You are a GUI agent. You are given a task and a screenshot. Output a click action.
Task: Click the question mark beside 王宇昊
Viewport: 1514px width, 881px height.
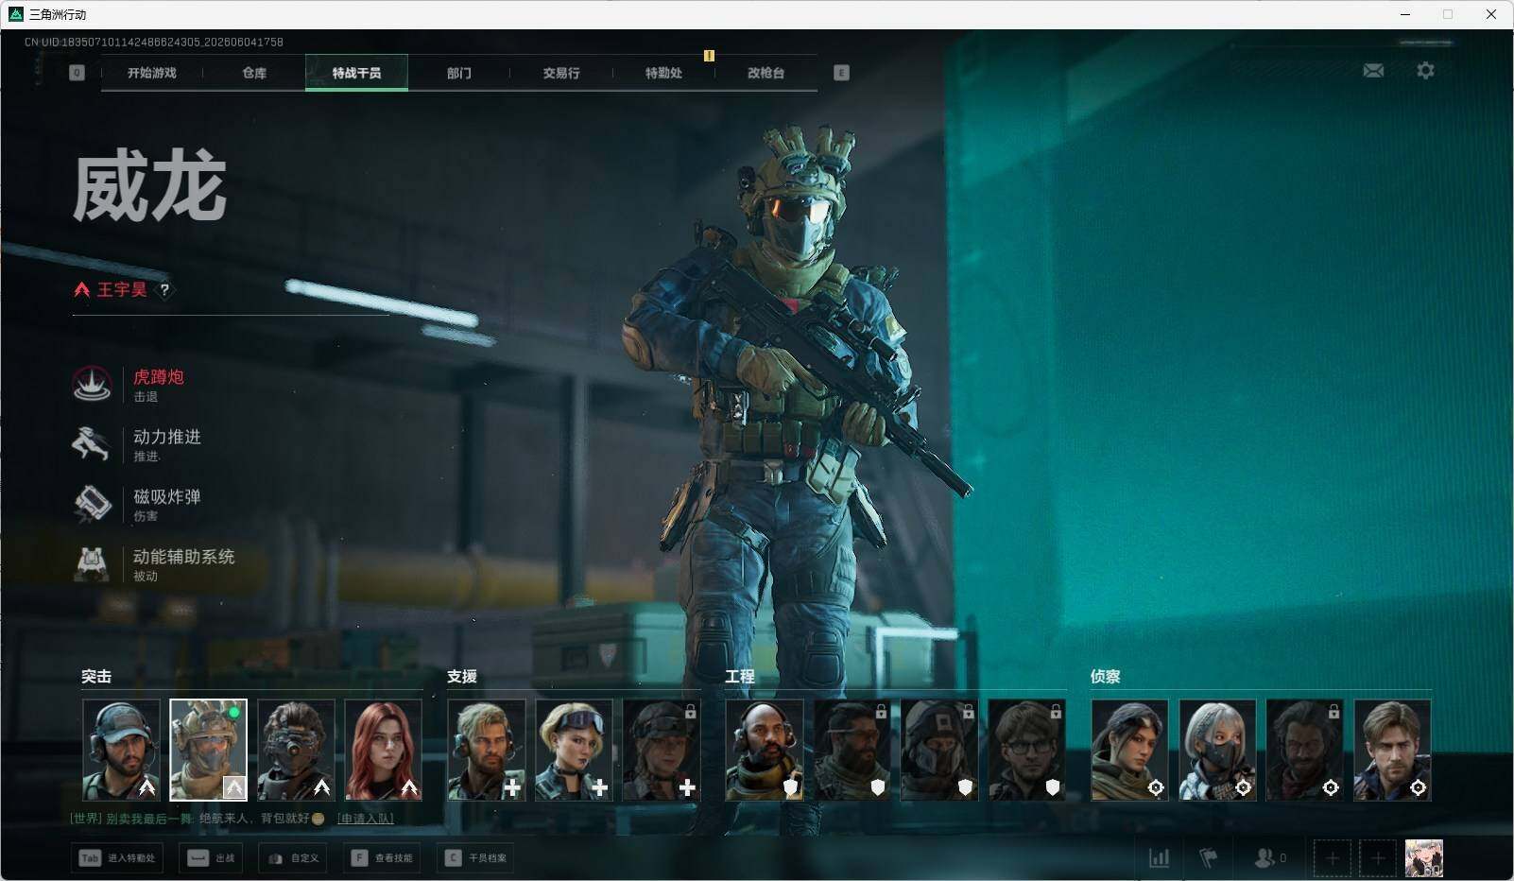coord(164,290)
